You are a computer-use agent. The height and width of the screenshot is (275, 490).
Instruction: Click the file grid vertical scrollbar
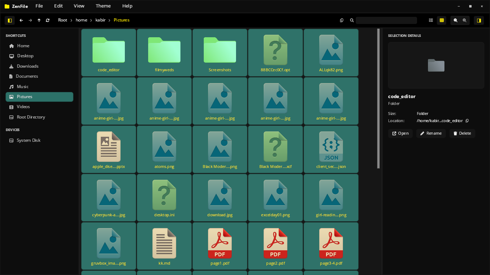tap(378, 98)
